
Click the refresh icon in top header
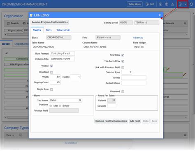coord(191,4)
